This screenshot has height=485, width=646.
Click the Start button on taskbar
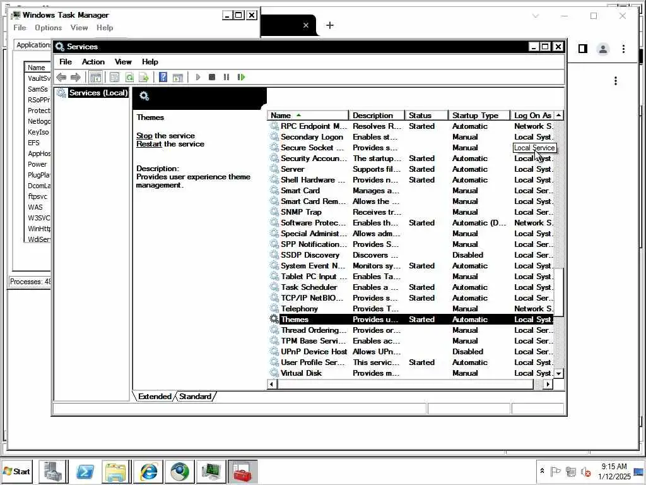(17, 471)
